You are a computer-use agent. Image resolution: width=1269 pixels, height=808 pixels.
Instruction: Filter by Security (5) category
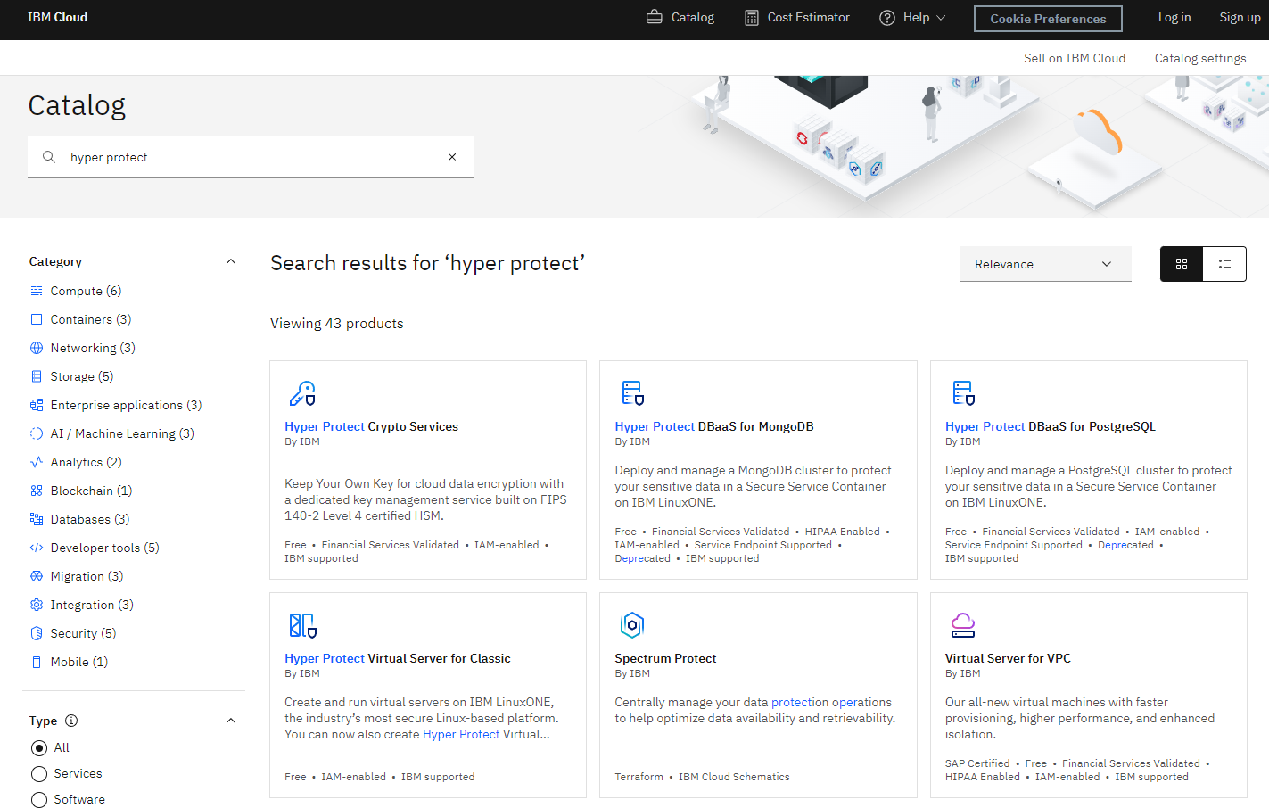coord(83,633)
